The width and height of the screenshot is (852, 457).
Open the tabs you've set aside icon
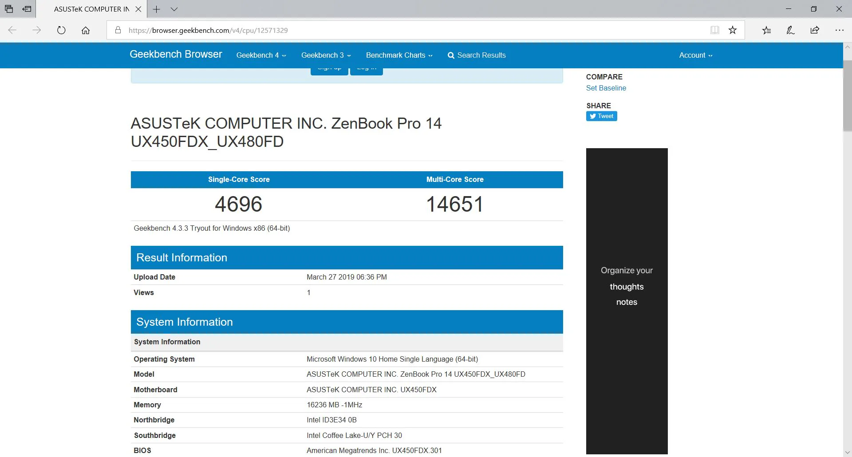click(x=9, y=9)
